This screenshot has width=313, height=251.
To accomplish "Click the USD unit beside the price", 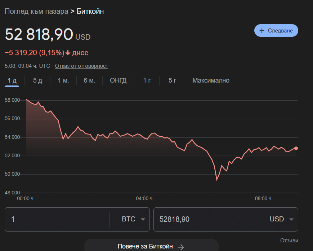I will tap(83, 37).
